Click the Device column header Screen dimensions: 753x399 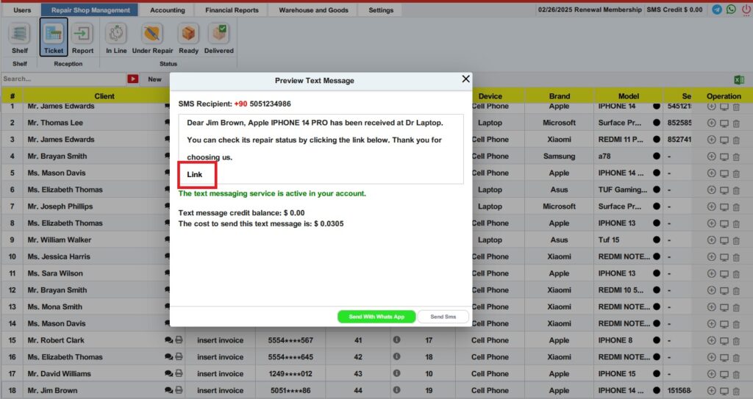click(x=490, y=96)
